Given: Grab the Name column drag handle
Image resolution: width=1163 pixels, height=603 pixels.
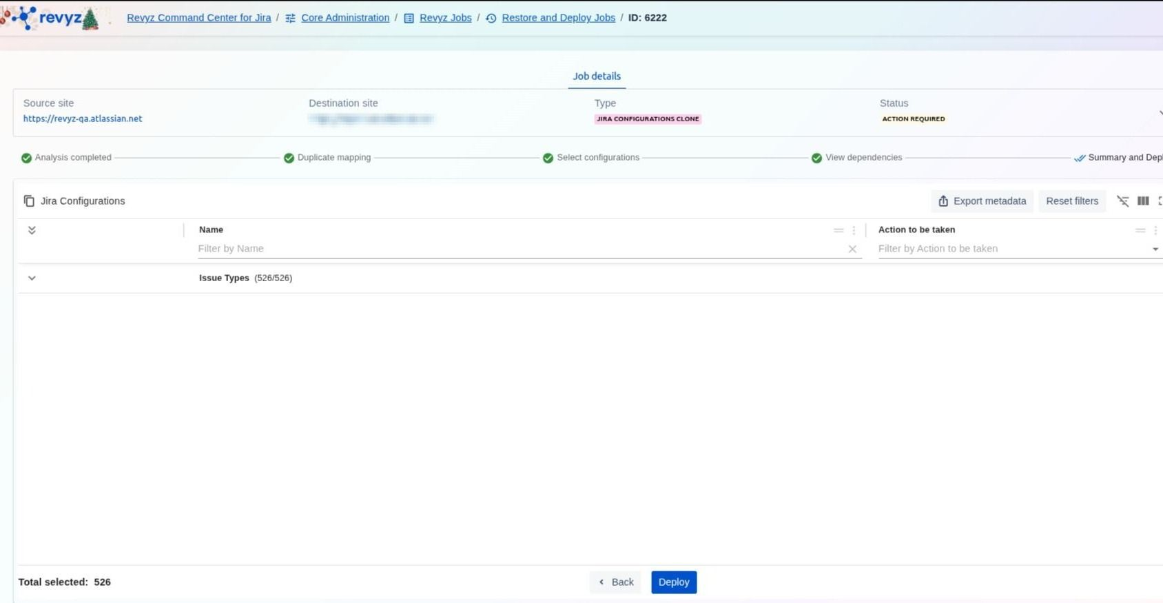Looking at the screenshot, I should tap(838, 230).
